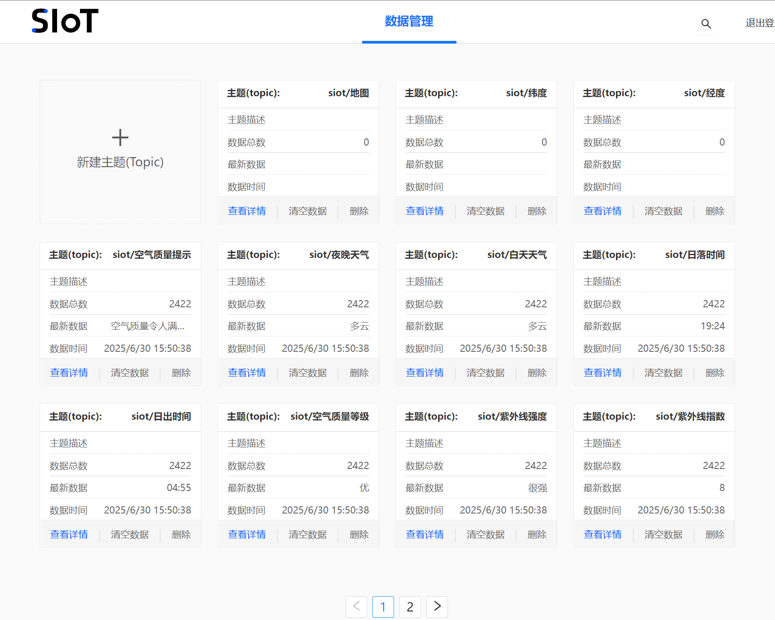The image size is (775, 620).
Task: Delete the siot/空气质量等级 topic
Action: (x=359, y=534)
